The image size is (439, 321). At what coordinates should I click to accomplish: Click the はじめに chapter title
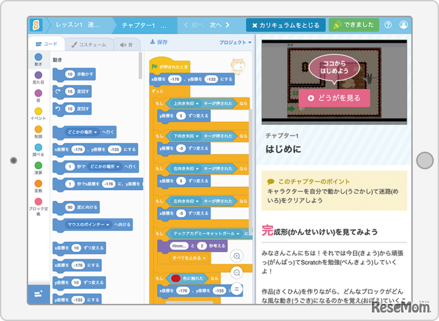pos(284,149)
